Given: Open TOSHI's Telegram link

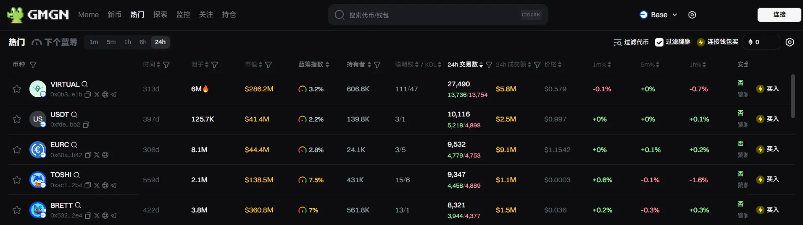Looking at the screenshot, I should click(x=113, y=185).
